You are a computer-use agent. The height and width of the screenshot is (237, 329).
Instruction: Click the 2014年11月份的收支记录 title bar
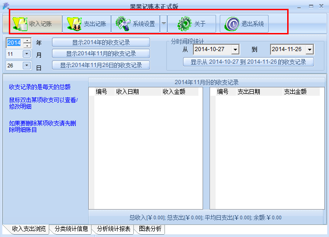coord(207,82)
